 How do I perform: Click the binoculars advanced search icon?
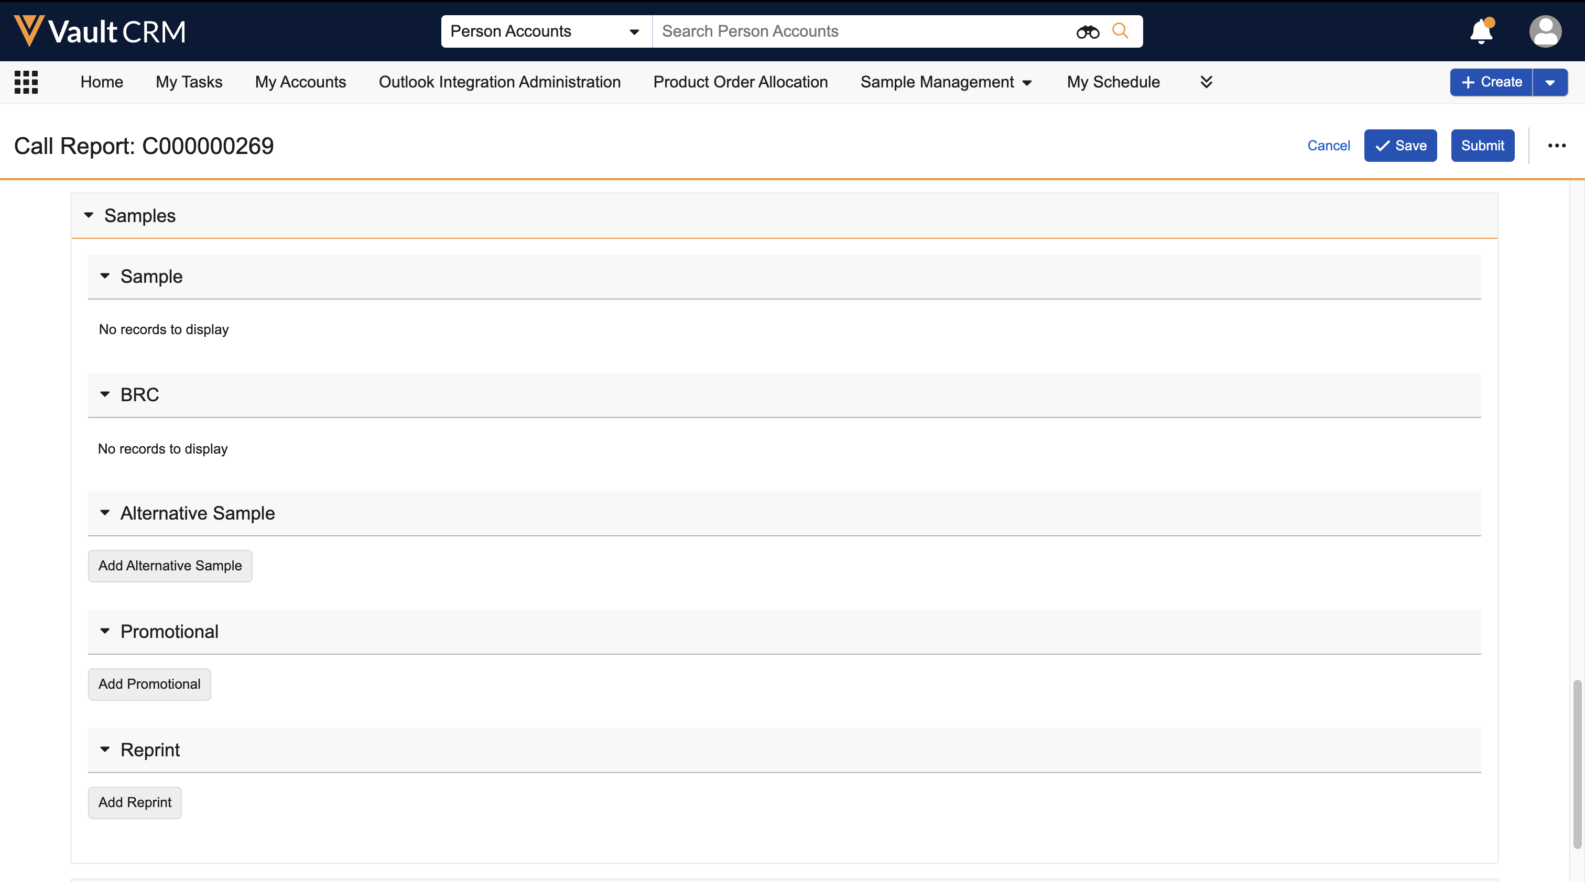(x=1087, y=31)
